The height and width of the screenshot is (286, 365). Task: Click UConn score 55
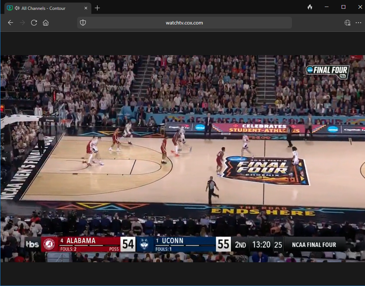[x=223, y=244]
